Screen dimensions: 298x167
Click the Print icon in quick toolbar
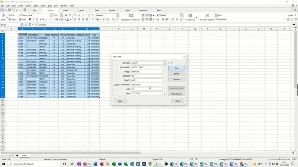(x=25, y=10)
